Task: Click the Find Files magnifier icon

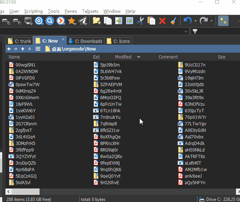Action: point(50,21)
